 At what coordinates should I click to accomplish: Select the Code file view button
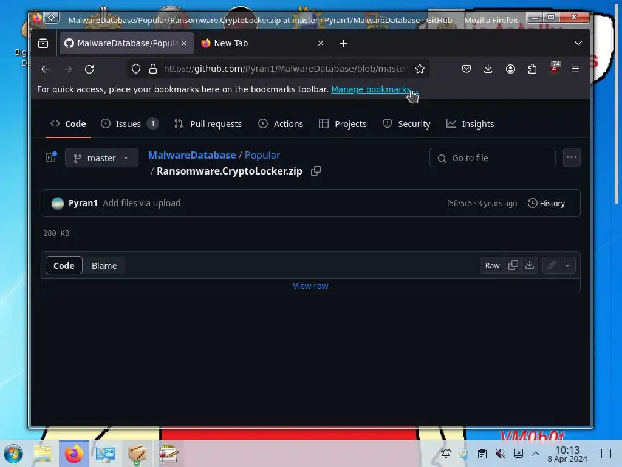click(x=64, y=265)
